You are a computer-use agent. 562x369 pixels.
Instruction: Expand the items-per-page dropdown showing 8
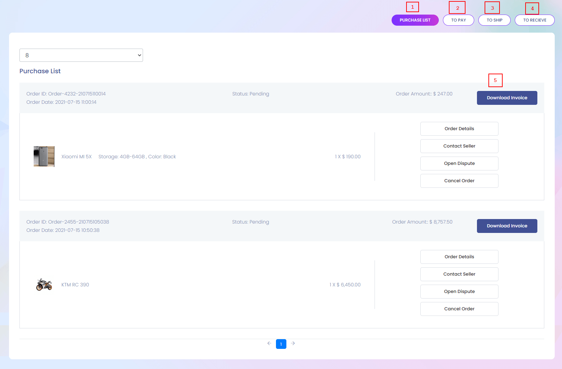(81, 55)
